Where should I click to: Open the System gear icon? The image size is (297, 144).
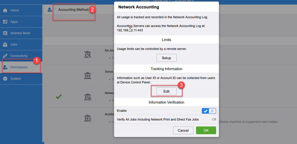click(5, 79)
